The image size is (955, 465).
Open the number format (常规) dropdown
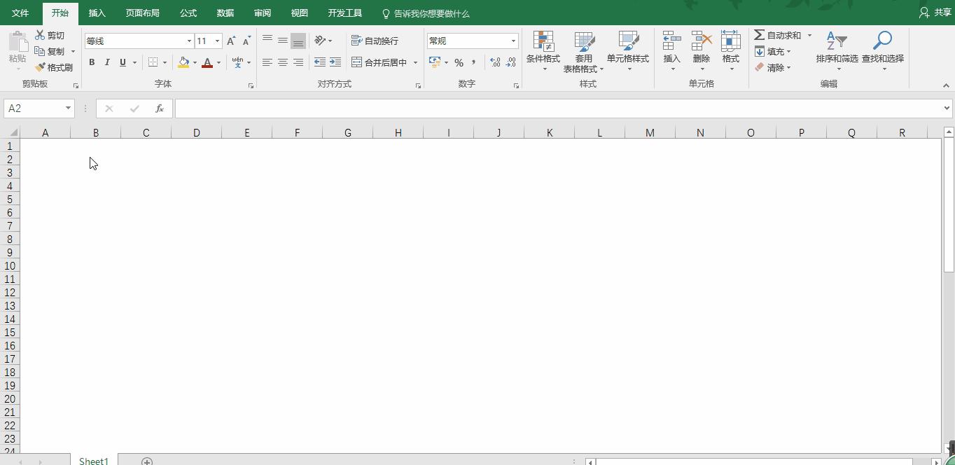click(513, 40)
